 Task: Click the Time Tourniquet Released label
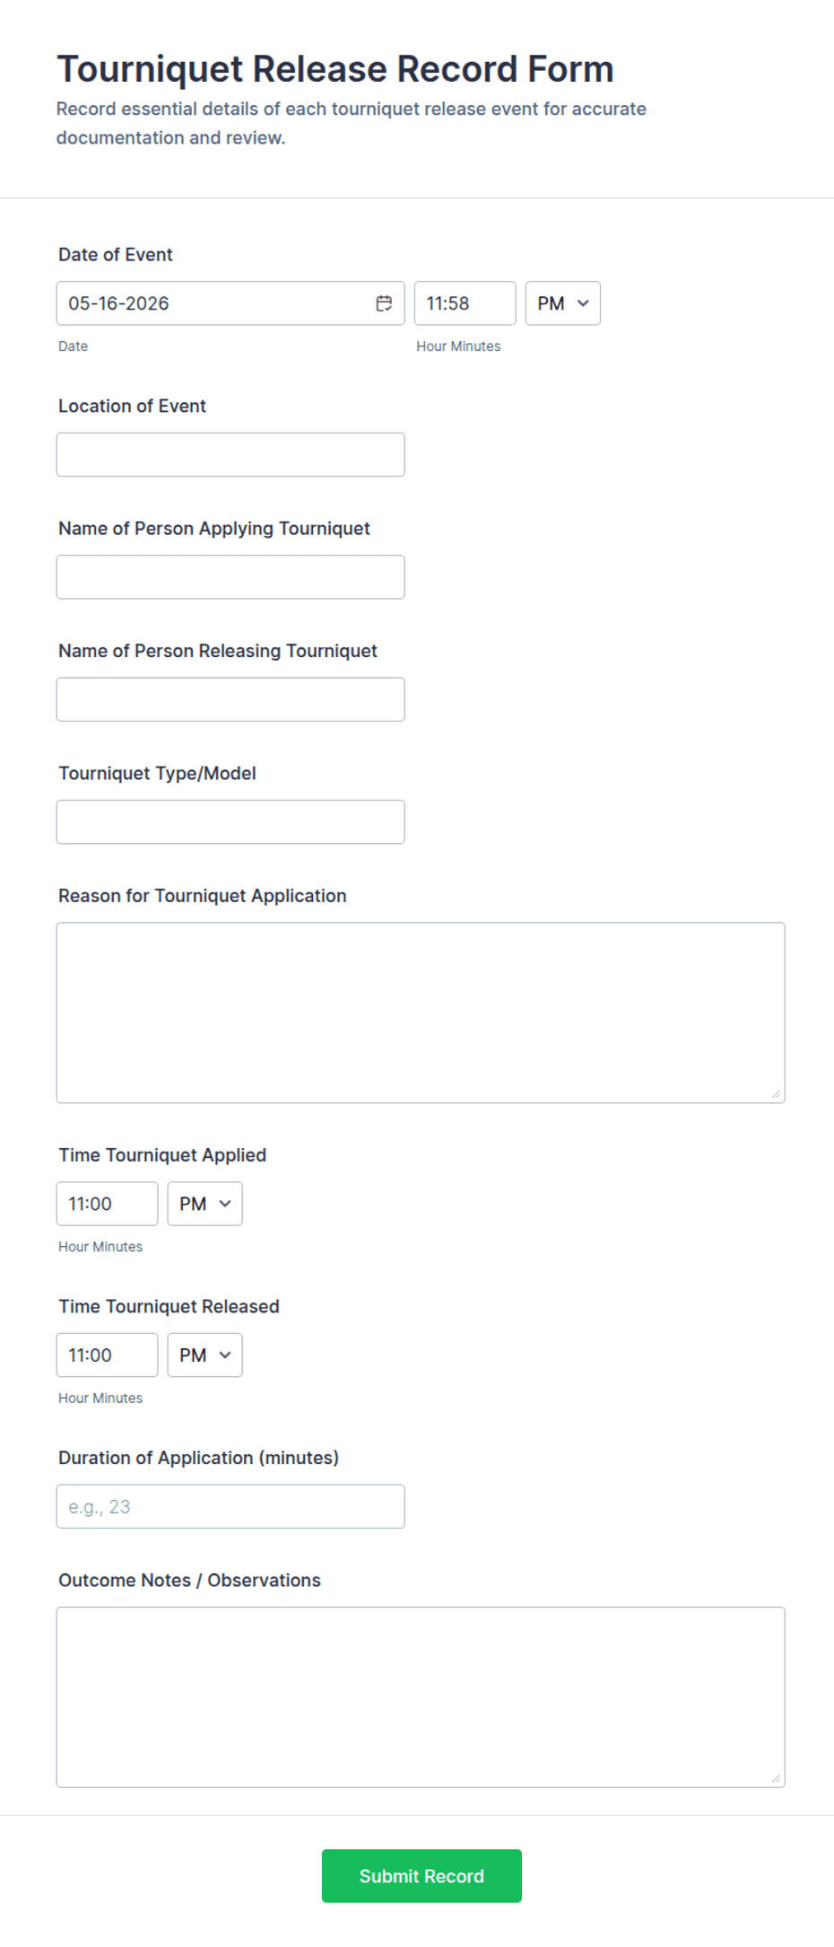[x=169, y=1306]
